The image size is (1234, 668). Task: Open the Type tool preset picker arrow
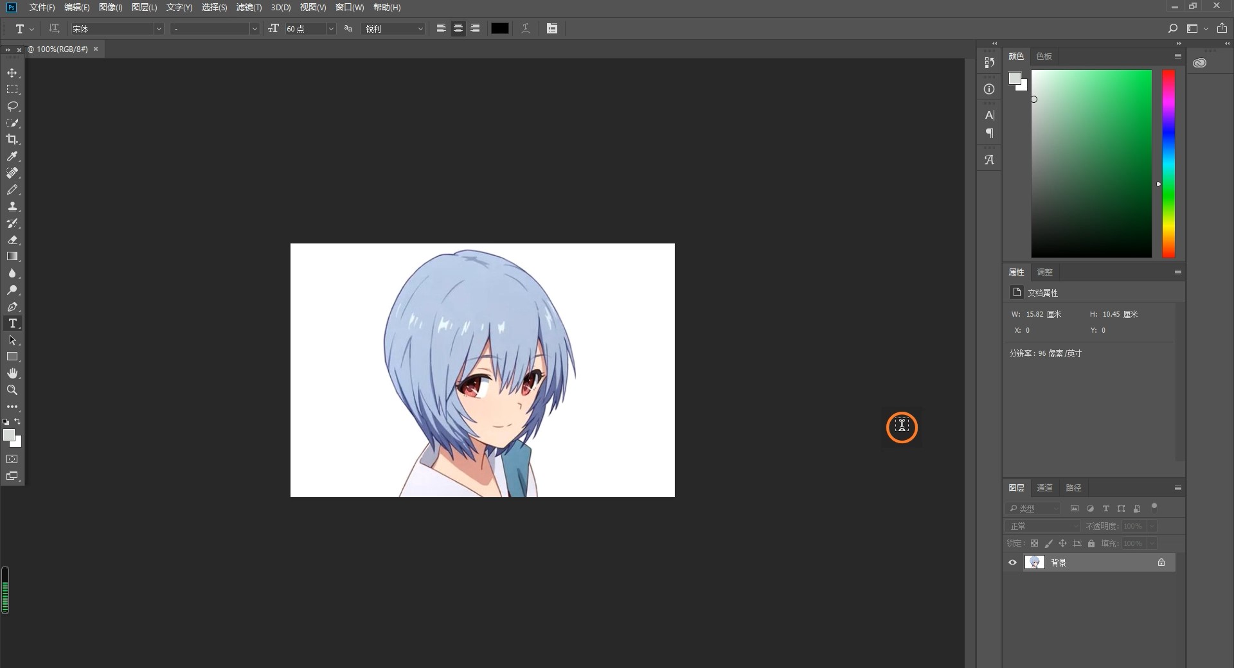tap(31, 29)
